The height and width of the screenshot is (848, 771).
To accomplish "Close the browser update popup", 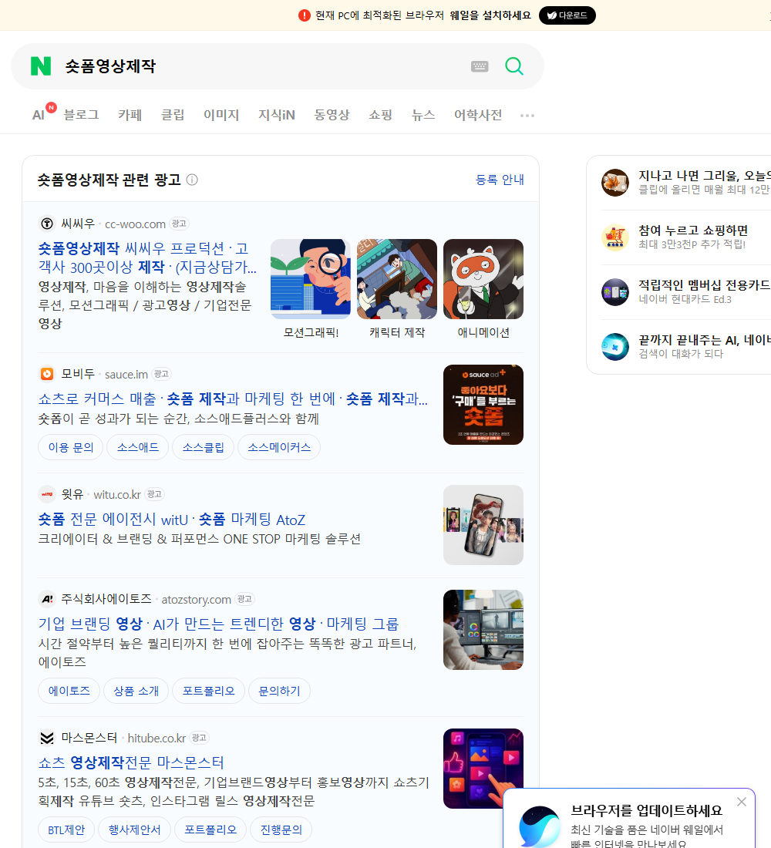I will tap(741, 802).
